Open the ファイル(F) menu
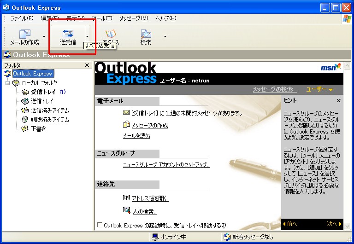The height and width of the screenshot is (244, 354). pyautogui.click(x=22, y=18)
